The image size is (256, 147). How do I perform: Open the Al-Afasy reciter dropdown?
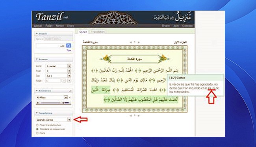[66, 97]
